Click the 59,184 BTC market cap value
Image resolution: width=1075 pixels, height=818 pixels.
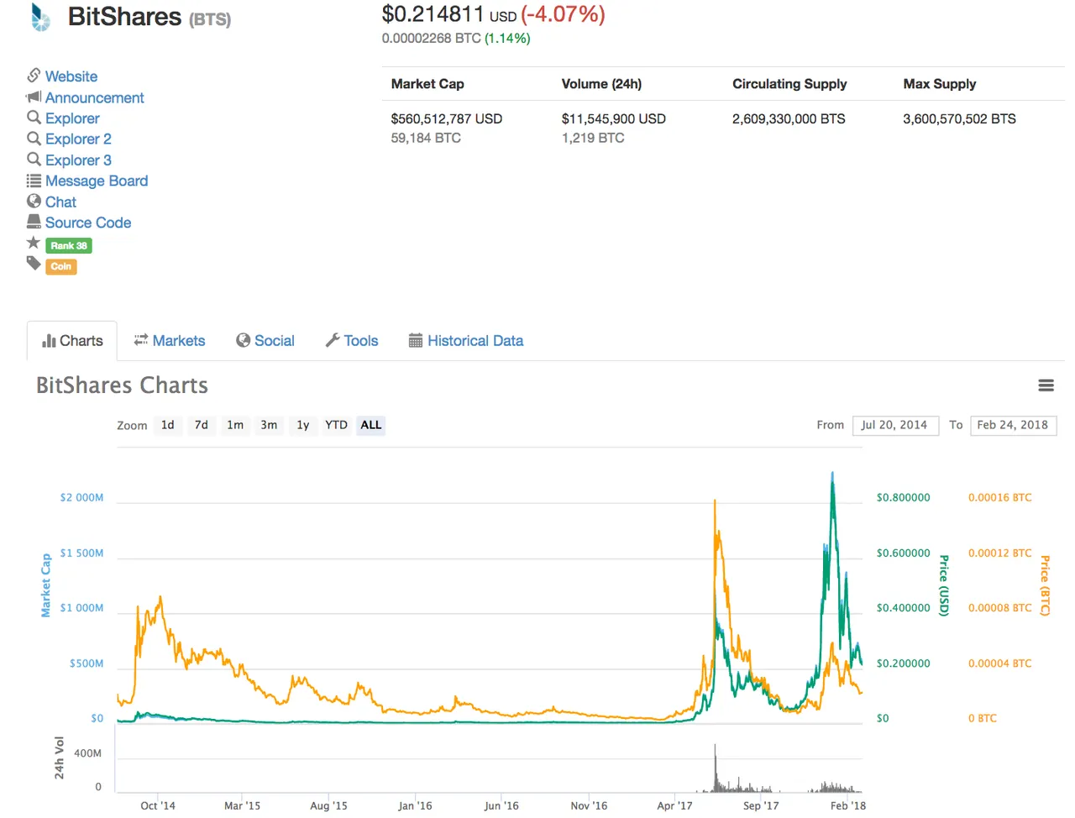click(426, 139)
